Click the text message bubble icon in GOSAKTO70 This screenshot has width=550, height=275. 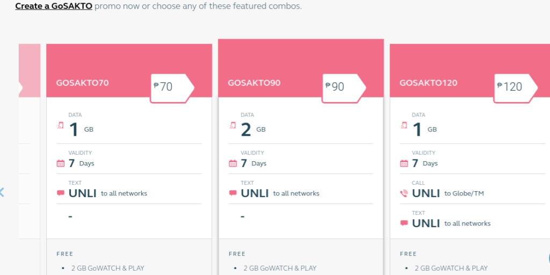(x=61, y=193)
